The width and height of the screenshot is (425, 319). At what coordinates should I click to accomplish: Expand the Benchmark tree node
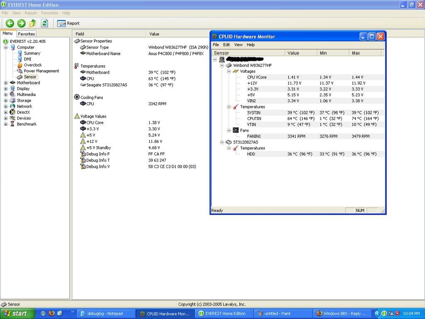pos(6,124)
